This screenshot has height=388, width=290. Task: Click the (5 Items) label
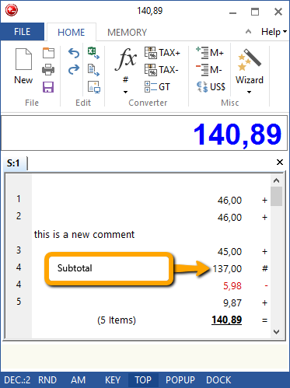coord(117,320)
